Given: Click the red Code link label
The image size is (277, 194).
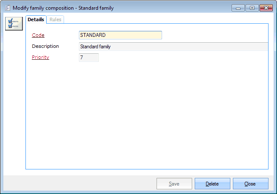Looking at the screenshot, I should [38, 35].
